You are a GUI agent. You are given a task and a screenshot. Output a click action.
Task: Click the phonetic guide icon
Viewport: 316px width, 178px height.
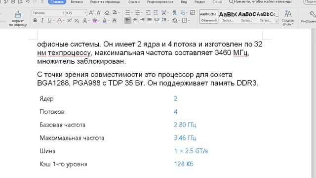(115, 12)
